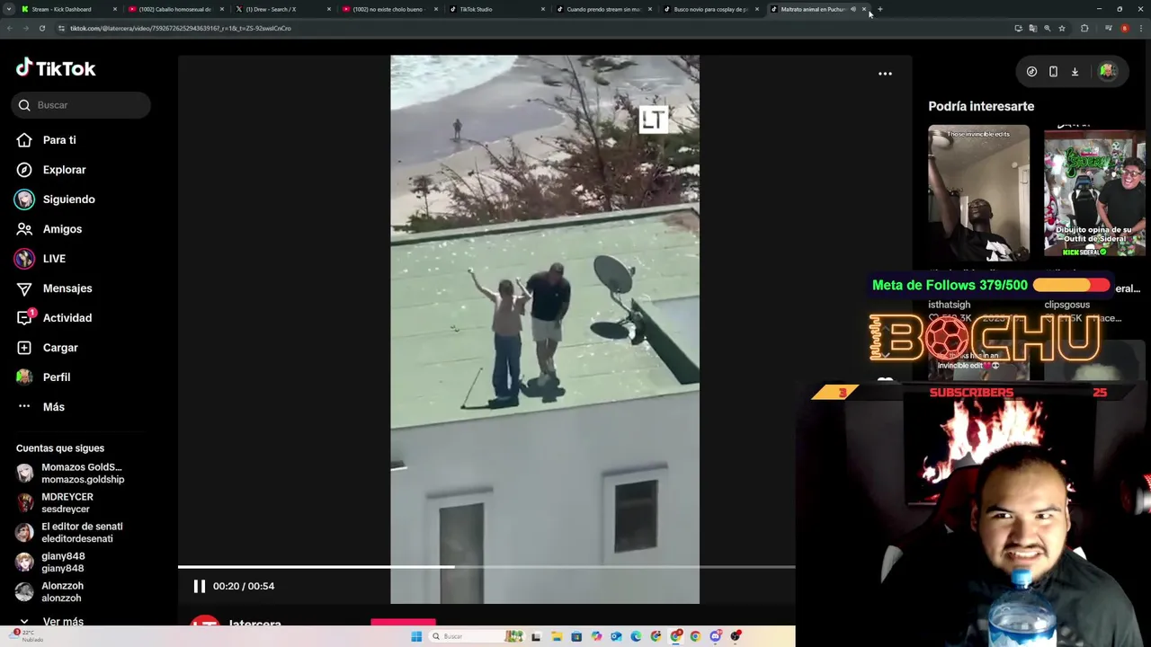Screen dimensions: 1151x647
Task: Click the video progress bar
Action: click(486, 567)
